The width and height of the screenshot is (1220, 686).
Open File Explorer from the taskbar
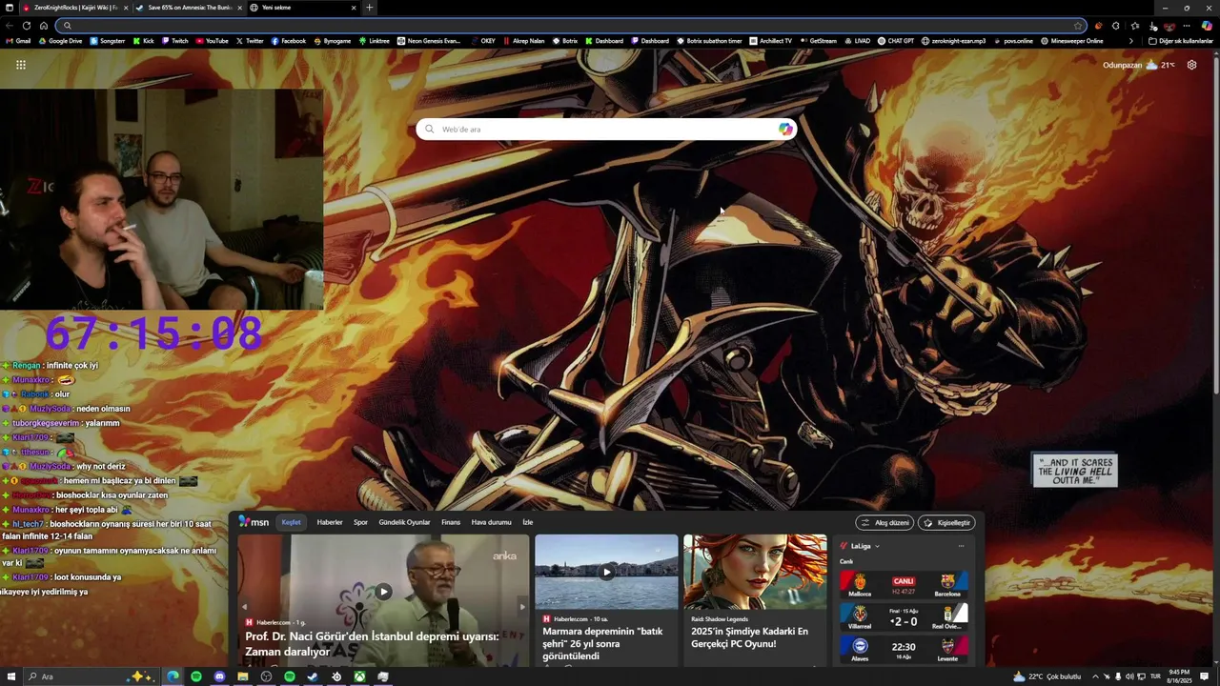pyautogui.click(x=243, y=676)
